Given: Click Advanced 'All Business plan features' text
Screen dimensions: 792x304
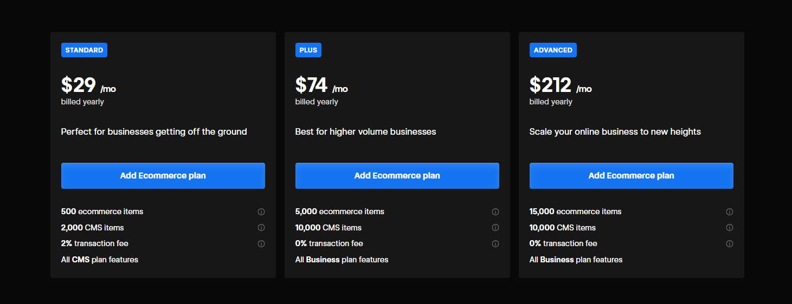Looking at the screenshot, I should tap(576, 260).
